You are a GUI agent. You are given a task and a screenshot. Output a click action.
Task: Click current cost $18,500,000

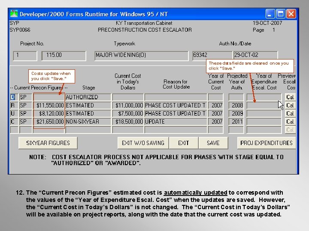coord(128,122)
